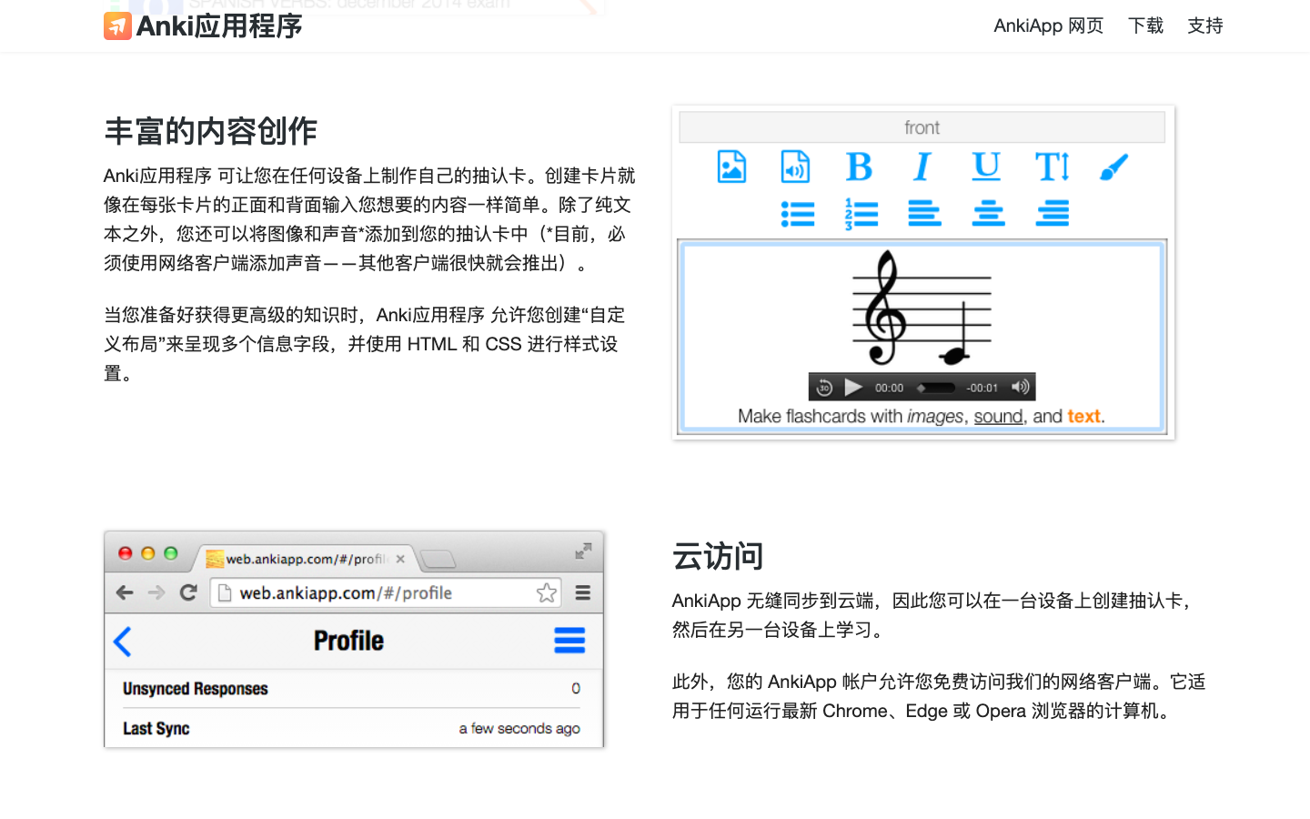Open the 支持 nav link
This screenshot has width=1310, height=819.
[x=1205, y=25]
